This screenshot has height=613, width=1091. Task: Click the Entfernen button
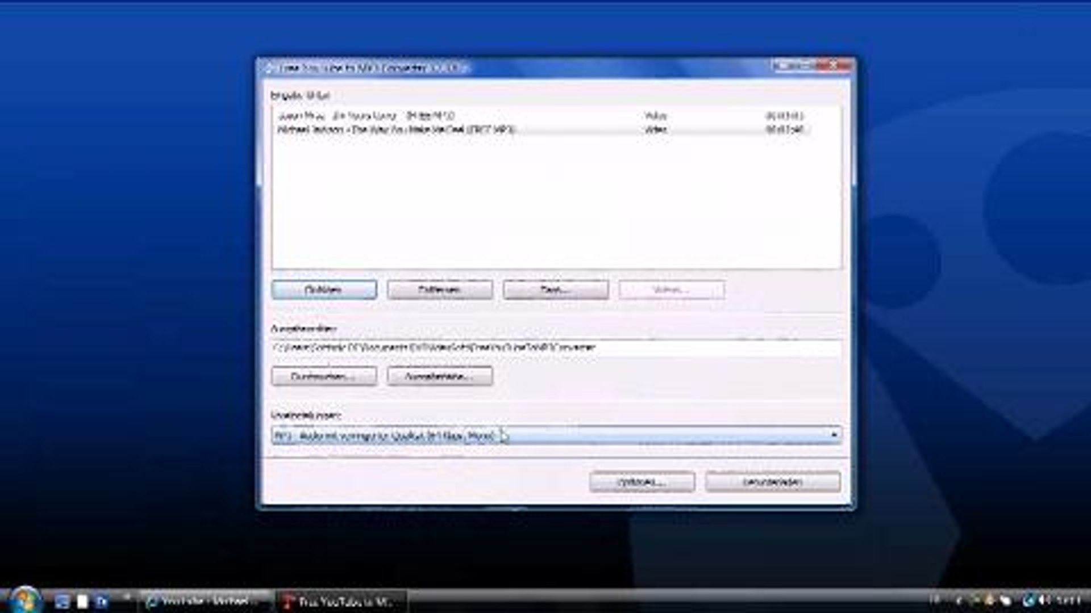point(440,290)
